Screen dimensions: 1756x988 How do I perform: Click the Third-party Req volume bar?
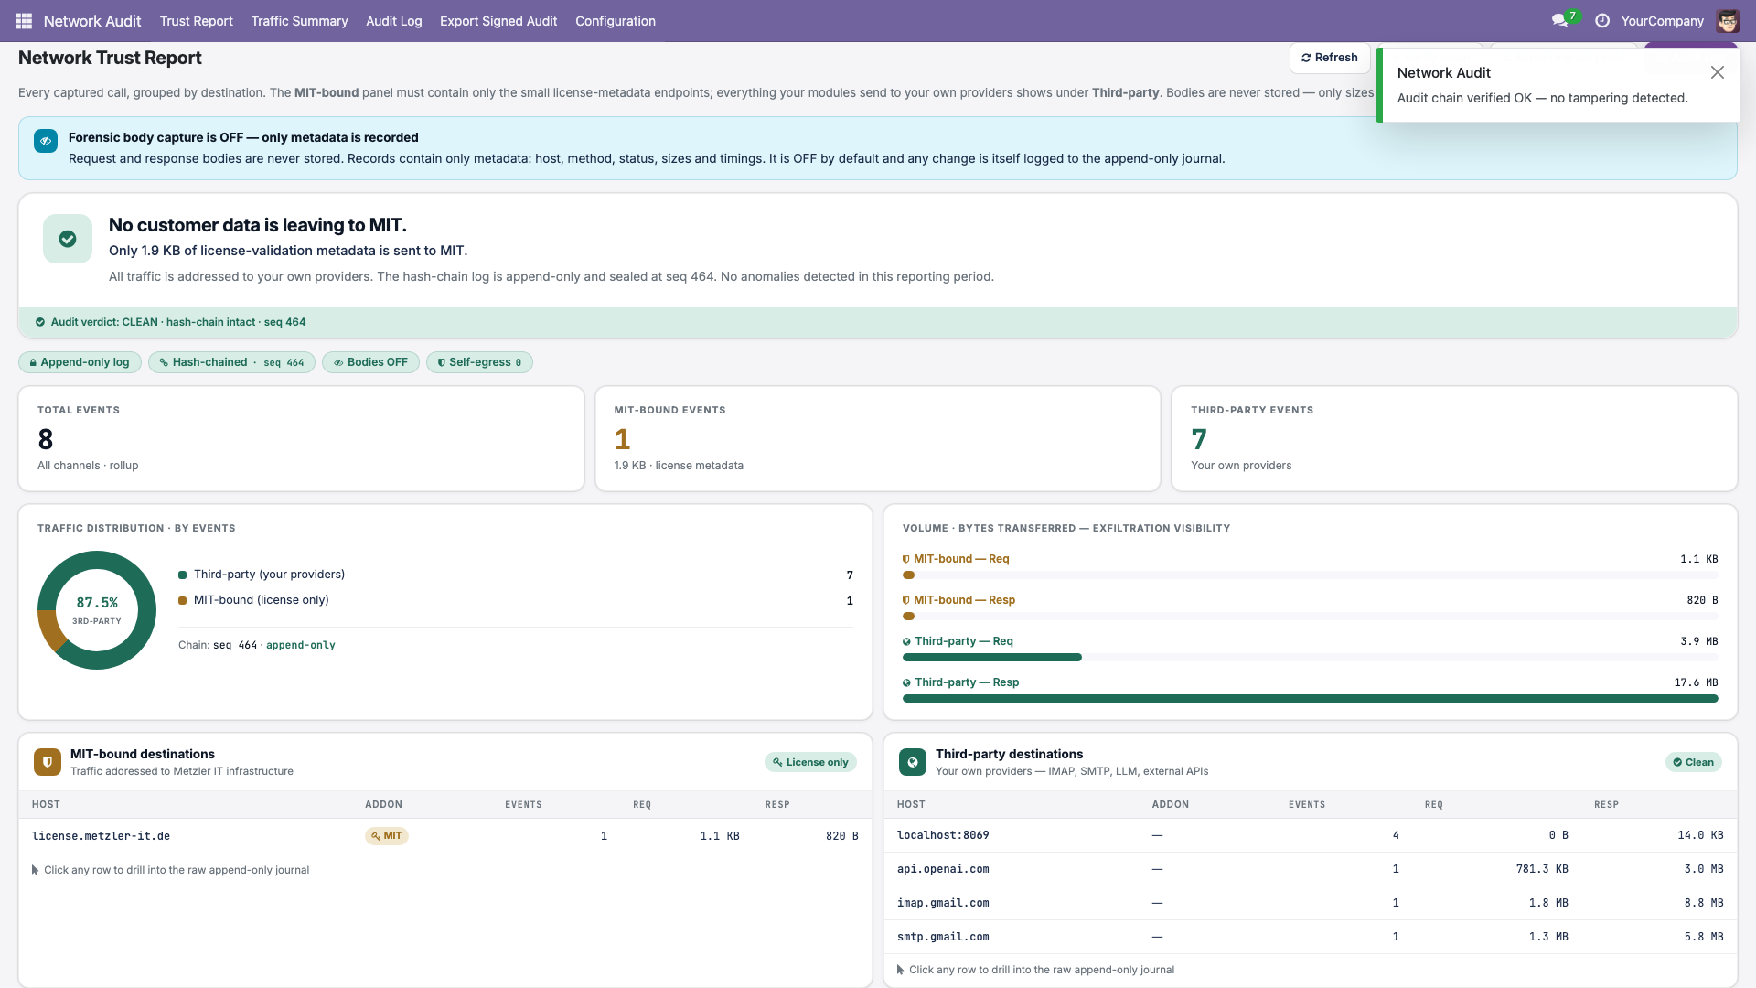(1310, 657)
